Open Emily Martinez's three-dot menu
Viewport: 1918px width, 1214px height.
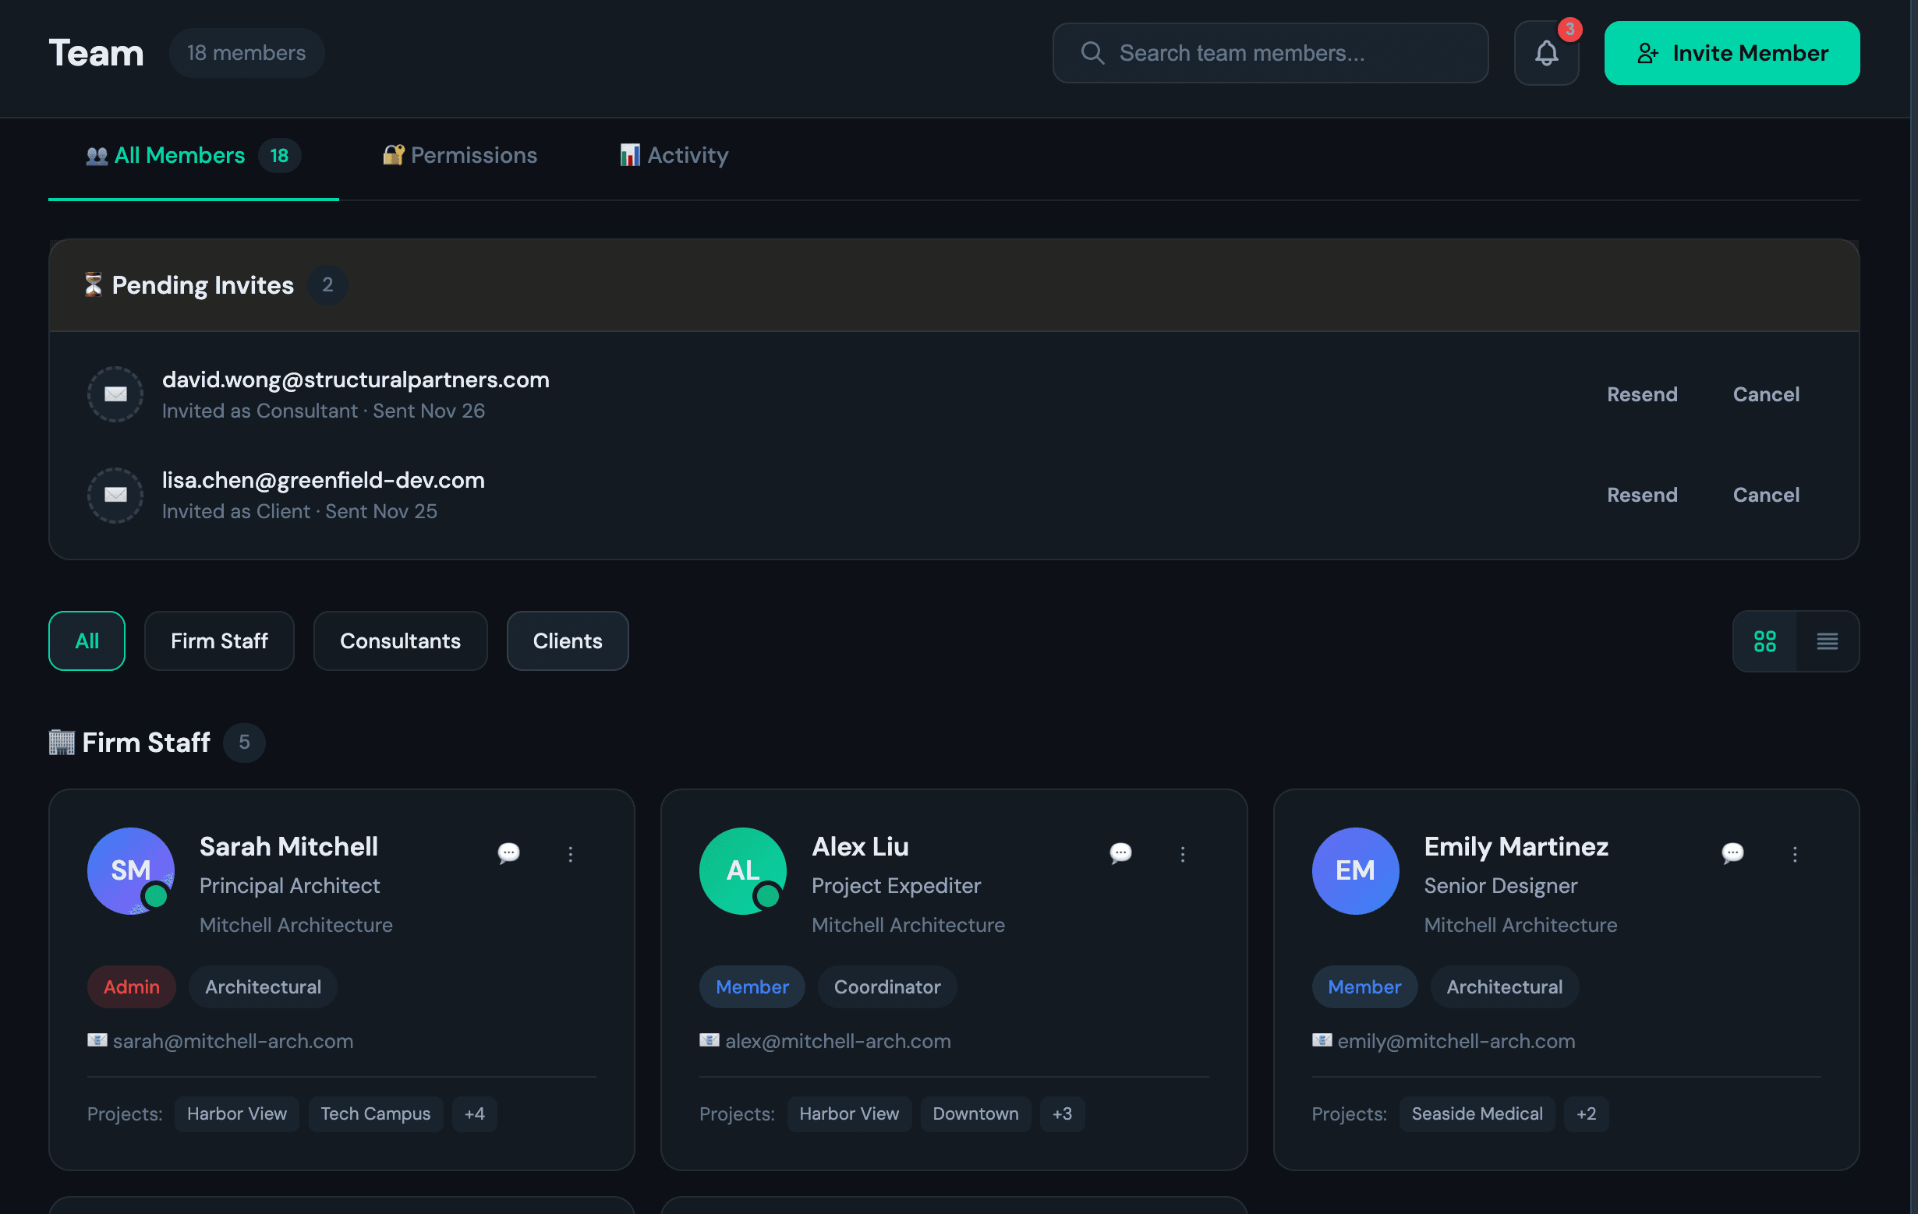point(1794,854)
